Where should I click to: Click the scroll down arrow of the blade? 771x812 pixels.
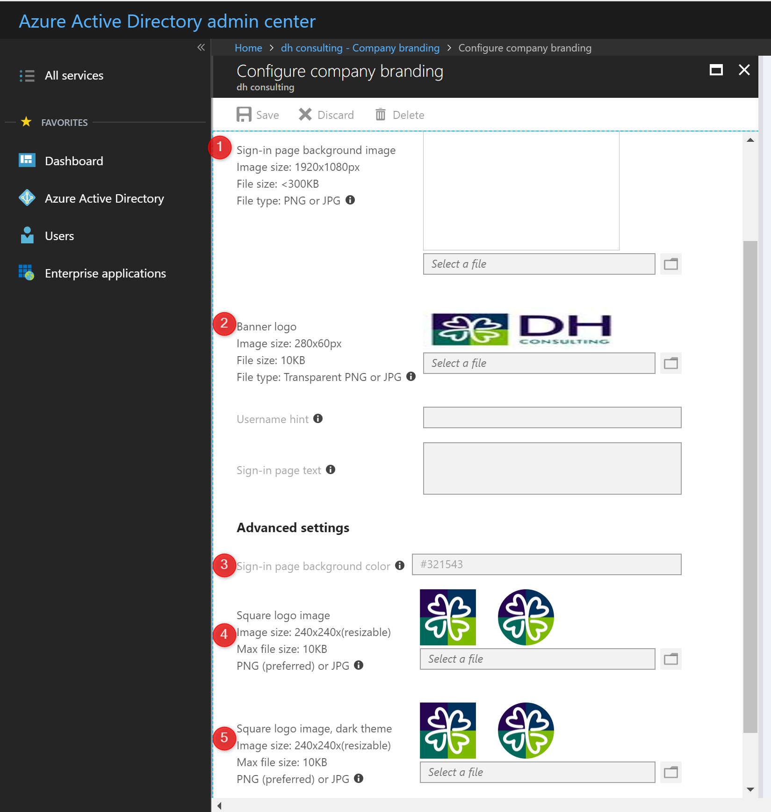(750, 790)
